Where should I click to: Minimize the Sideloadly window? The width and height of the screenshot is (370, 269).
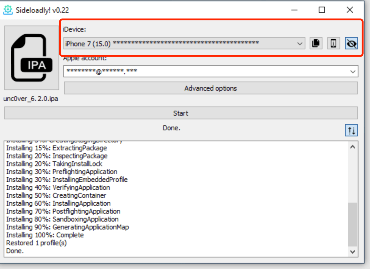[294, 10]
